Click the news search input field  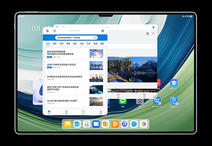click(x=74, y=38)
